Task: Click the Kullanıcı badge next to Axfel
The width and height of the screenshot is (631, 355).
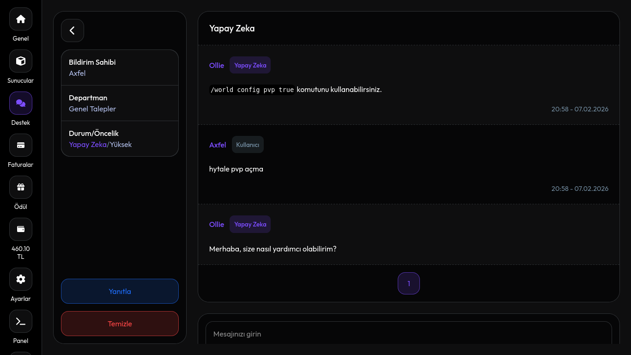Action: click(x=248, y=145)
